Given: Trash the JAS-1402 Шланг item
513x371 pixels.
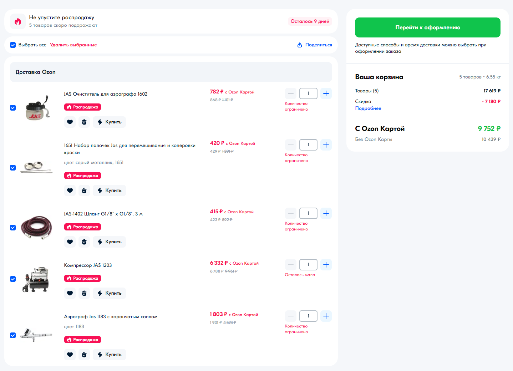Looking at the screenshot, I should click(84, 242).
